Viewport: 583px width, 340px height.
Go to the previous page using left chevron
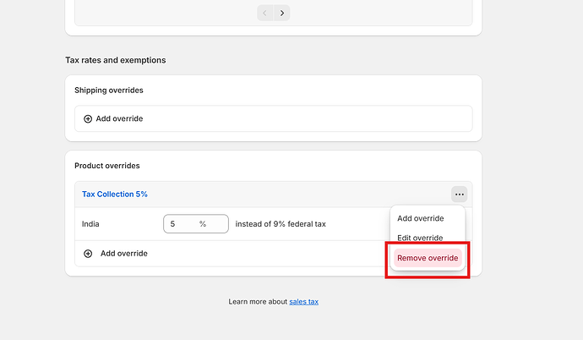[x=264, y=13]
